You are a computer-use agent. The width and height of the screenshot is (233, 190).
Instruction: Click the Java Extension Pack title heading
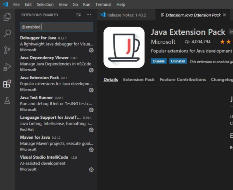pyautogui.click(x=188, y=32)
